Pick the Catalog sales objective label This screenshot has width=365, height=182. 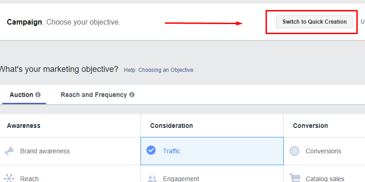coord(325,179)
